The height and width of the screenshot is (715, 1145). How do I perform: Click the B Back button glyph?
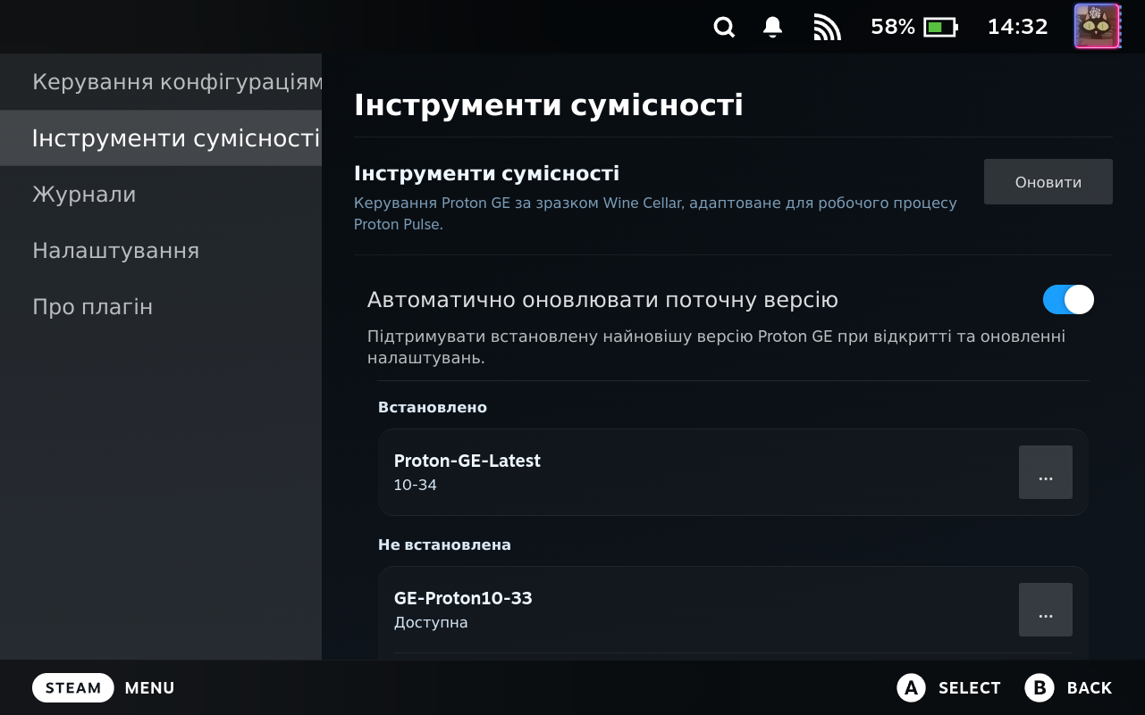tap(1040, 687)
